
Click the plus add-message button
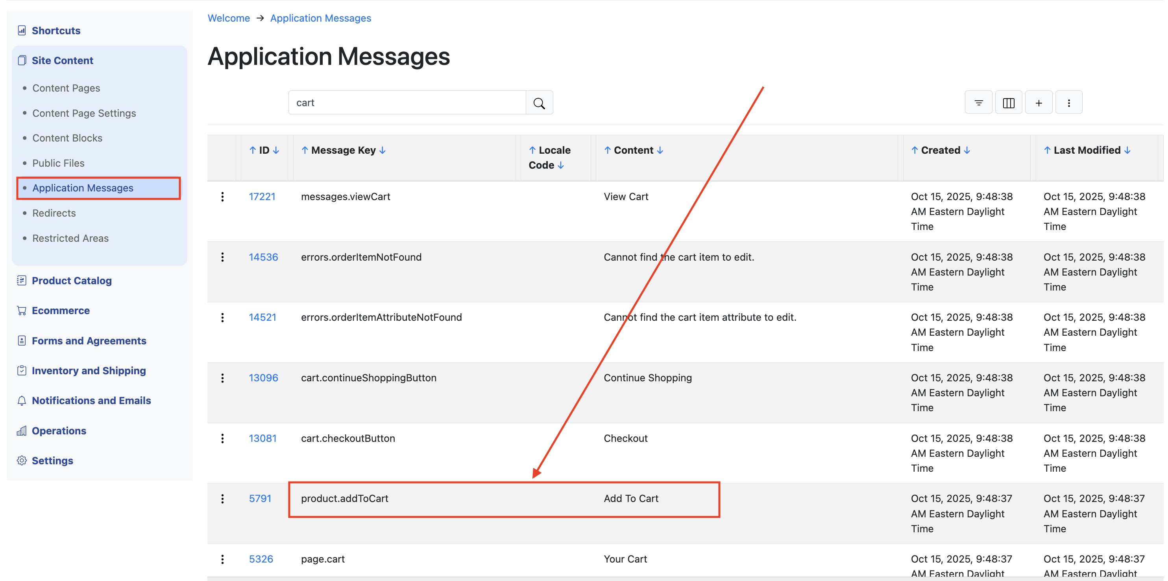coord(1038,103)
